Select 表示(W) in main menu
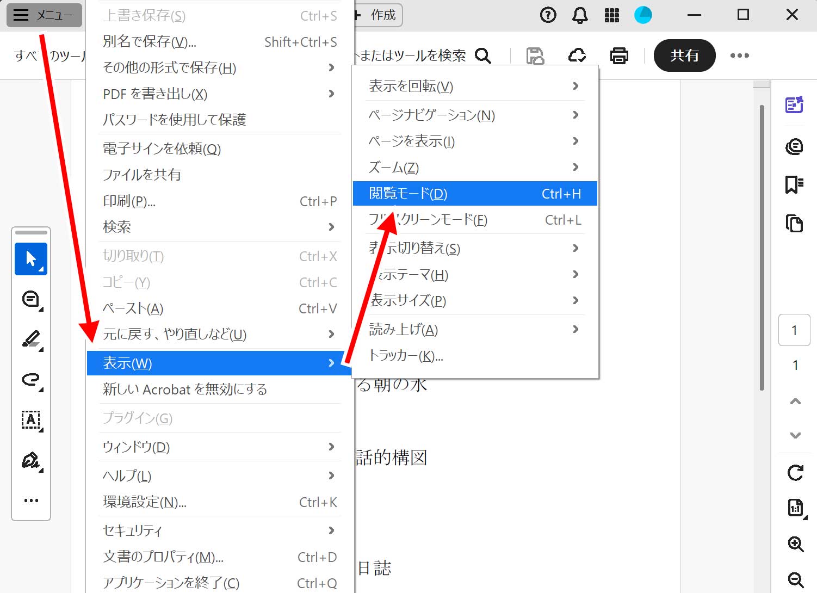Image resolution: width=817 pixels, height=593 pixels. tap(220, 363)
